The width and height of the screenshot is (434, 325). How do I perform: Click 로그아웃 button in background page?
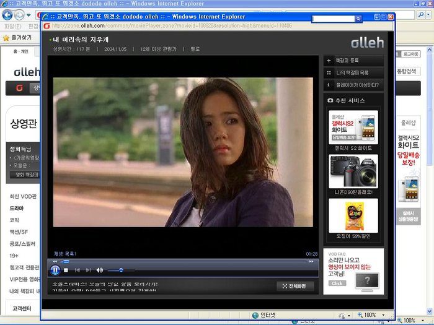click(x=410, y=54)
